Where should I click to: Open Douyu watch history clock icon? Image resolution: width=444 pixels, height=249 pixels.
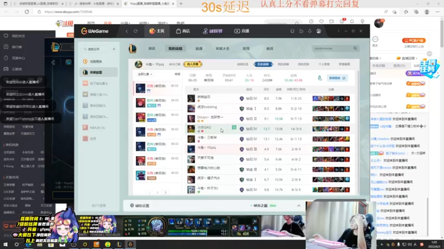coord(311,22)
